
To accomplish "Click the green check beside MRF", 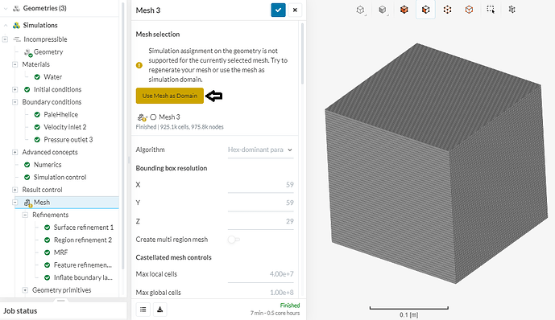I will (x=47, y=252).
